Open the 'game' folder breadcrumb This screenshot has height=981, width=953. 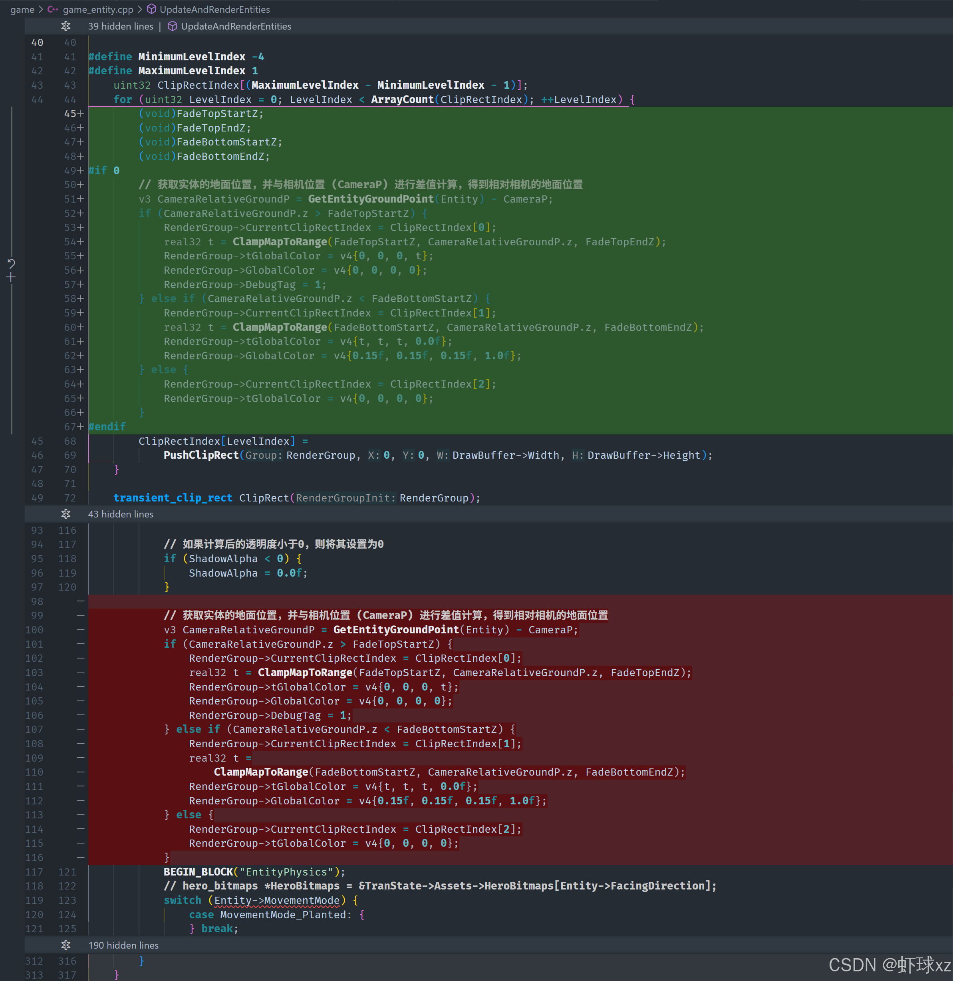(x=22, y=10)
